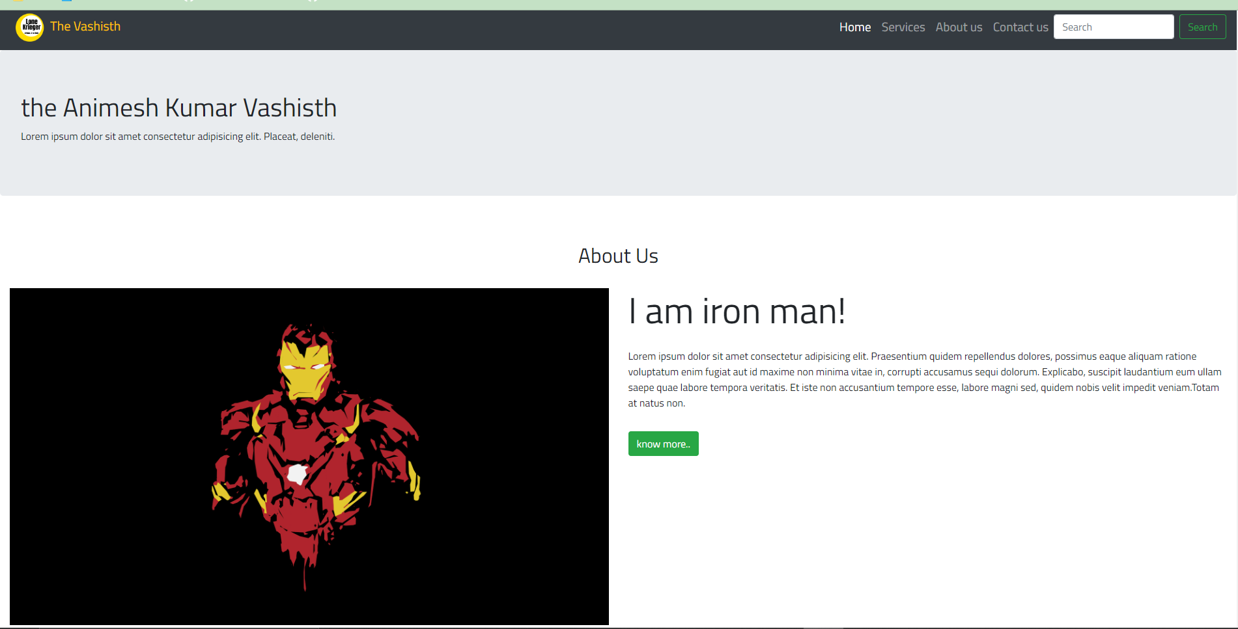Screen dimensions: 1238x629
Task: Click the long lorem ipsum paragraph beside the image
Action: [x=925, y=380]
